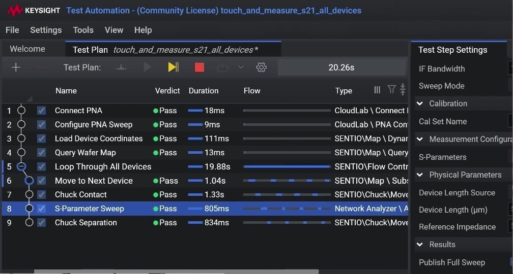Open test plan settings gear icon

[261, 67]
